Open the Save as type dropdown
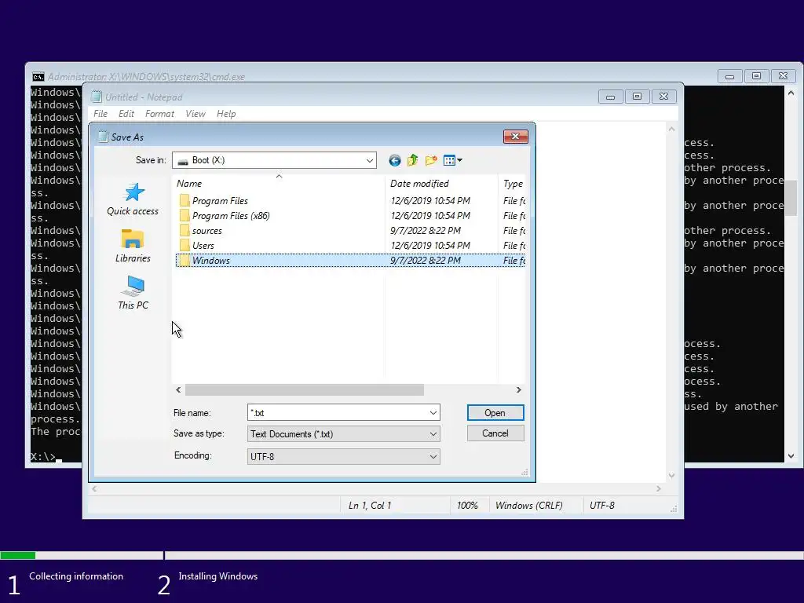This screenshot has width=804, height=603. coord(433,433)
